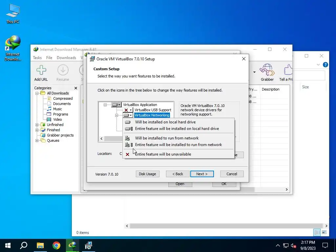Switch Explorer to details view icon

pos(317,232)
